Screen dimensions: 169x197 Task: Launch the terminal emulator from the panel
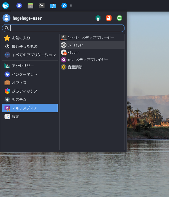pyautogui.click(x=42, y=6)
